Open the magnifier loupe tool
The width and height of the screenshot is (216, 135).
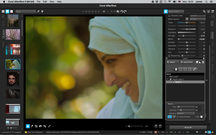pos(204,12)
